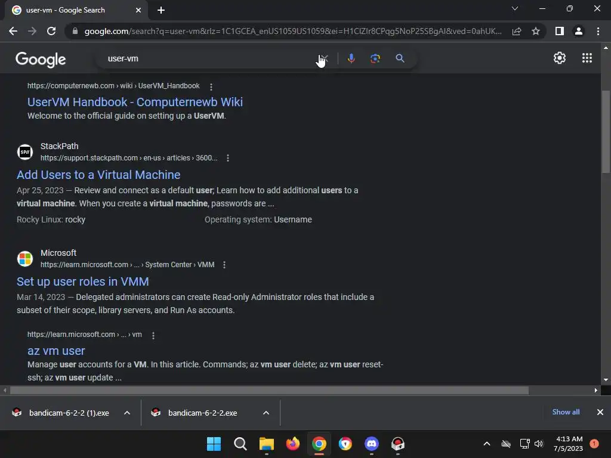Open Discord from the taskbar
This screenshot has height=458, width=611.
pyautogui.click(x=371, y=444)
